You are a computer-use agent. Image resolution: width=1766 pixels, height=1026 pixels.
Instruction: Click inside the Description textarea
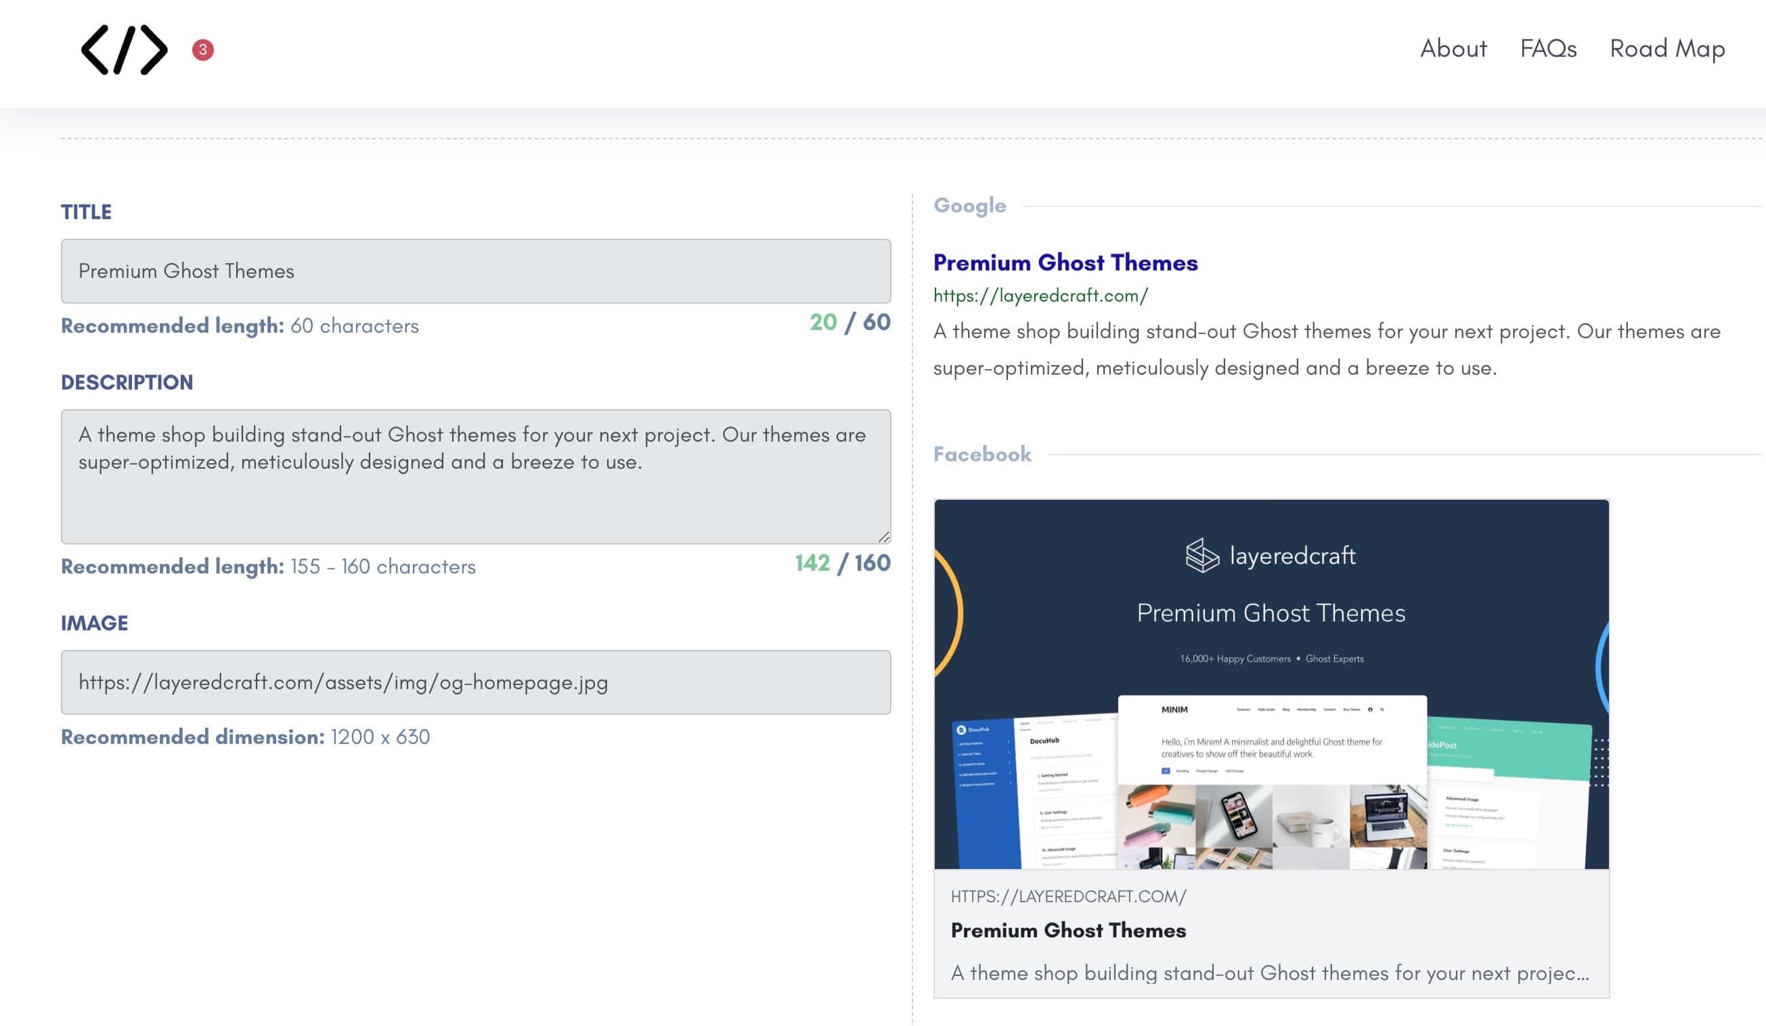tap(475, 476)
